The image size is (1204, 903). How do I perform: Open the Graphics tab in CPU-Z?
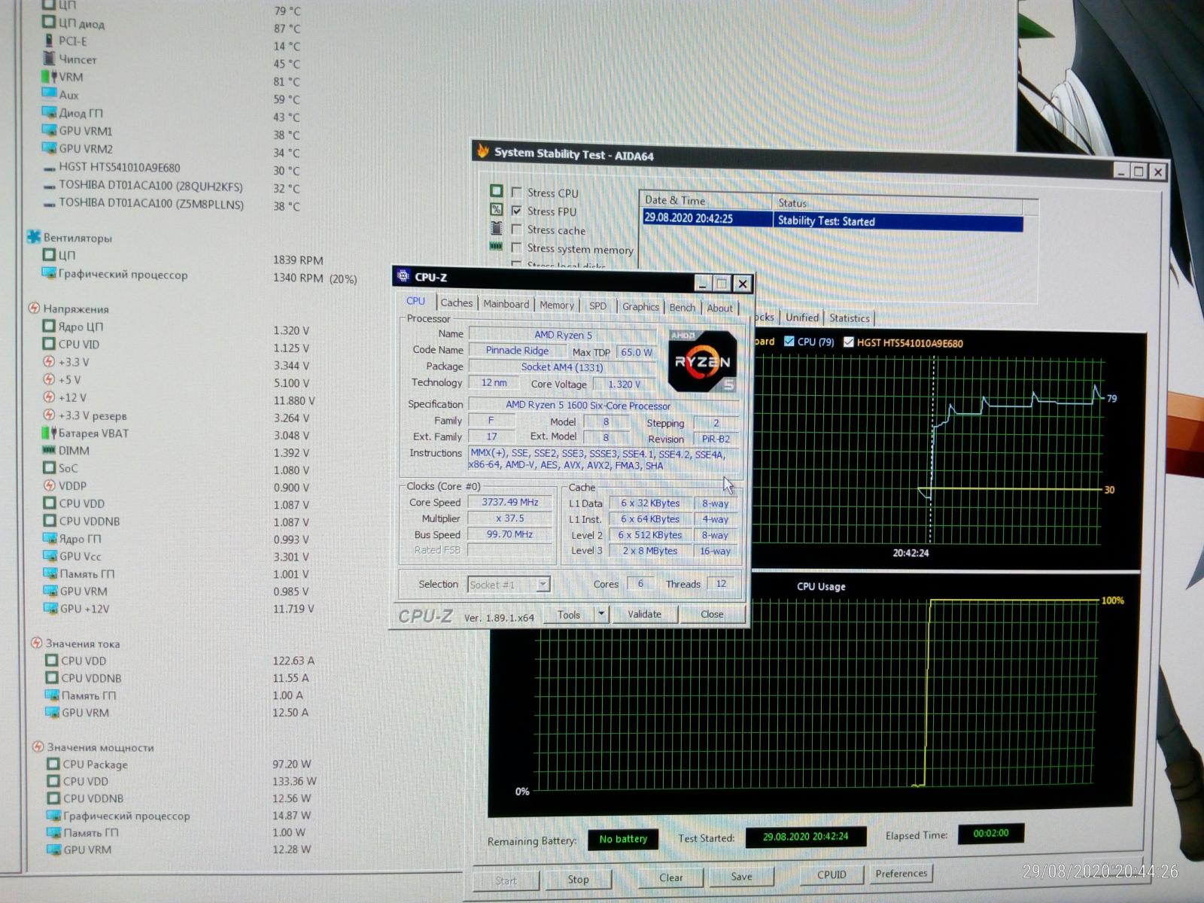[640, 306]
